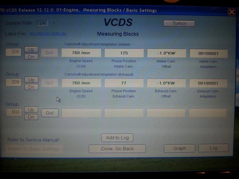Click the Measuring Blocks heading
Screen dimensions: 239x179
[118, 34]
